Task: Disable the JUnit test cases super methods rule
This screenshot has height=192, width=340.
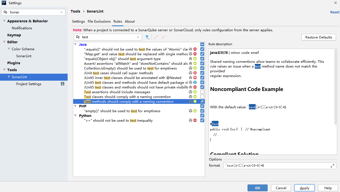Action: (202, 73)
